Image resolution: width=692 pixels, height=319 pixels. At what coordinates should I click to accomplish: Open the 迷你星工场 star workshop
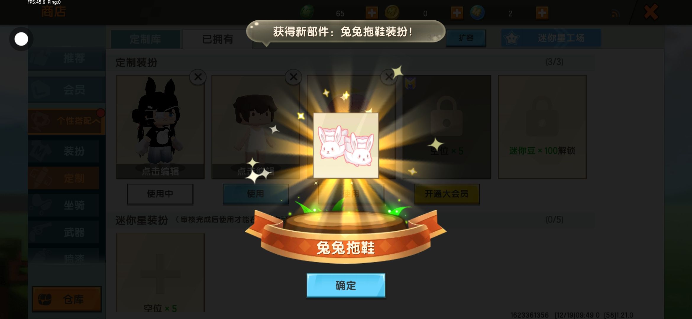[x=551, y=38]
